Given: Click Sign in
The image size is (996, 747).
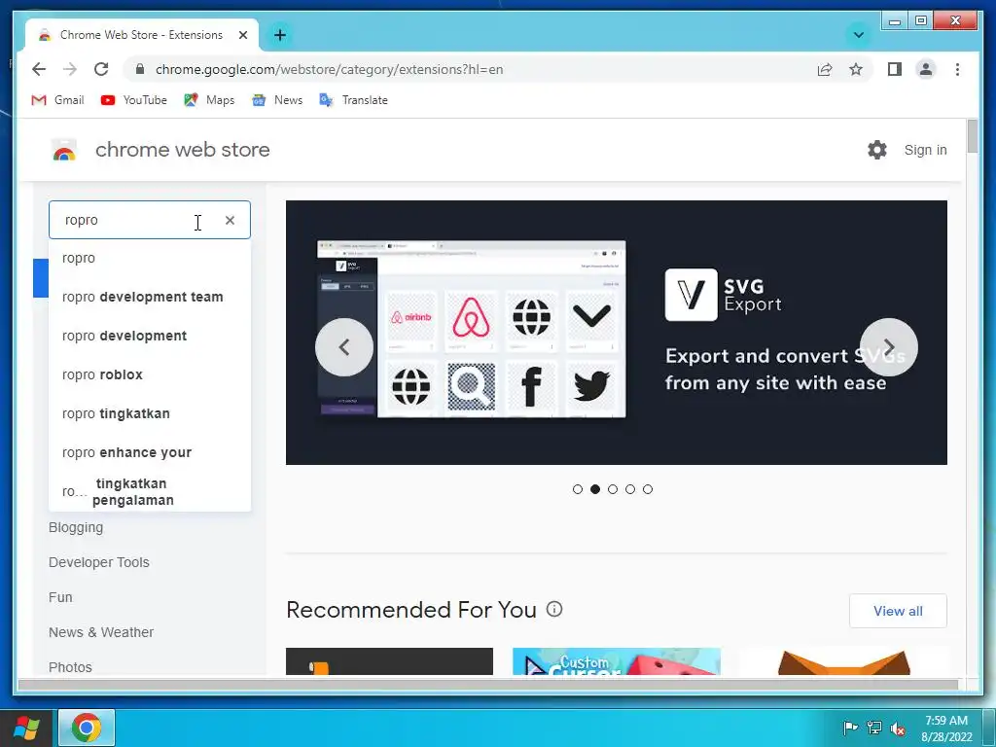Looking at the screenshot, I should click(x=926, y=150).
